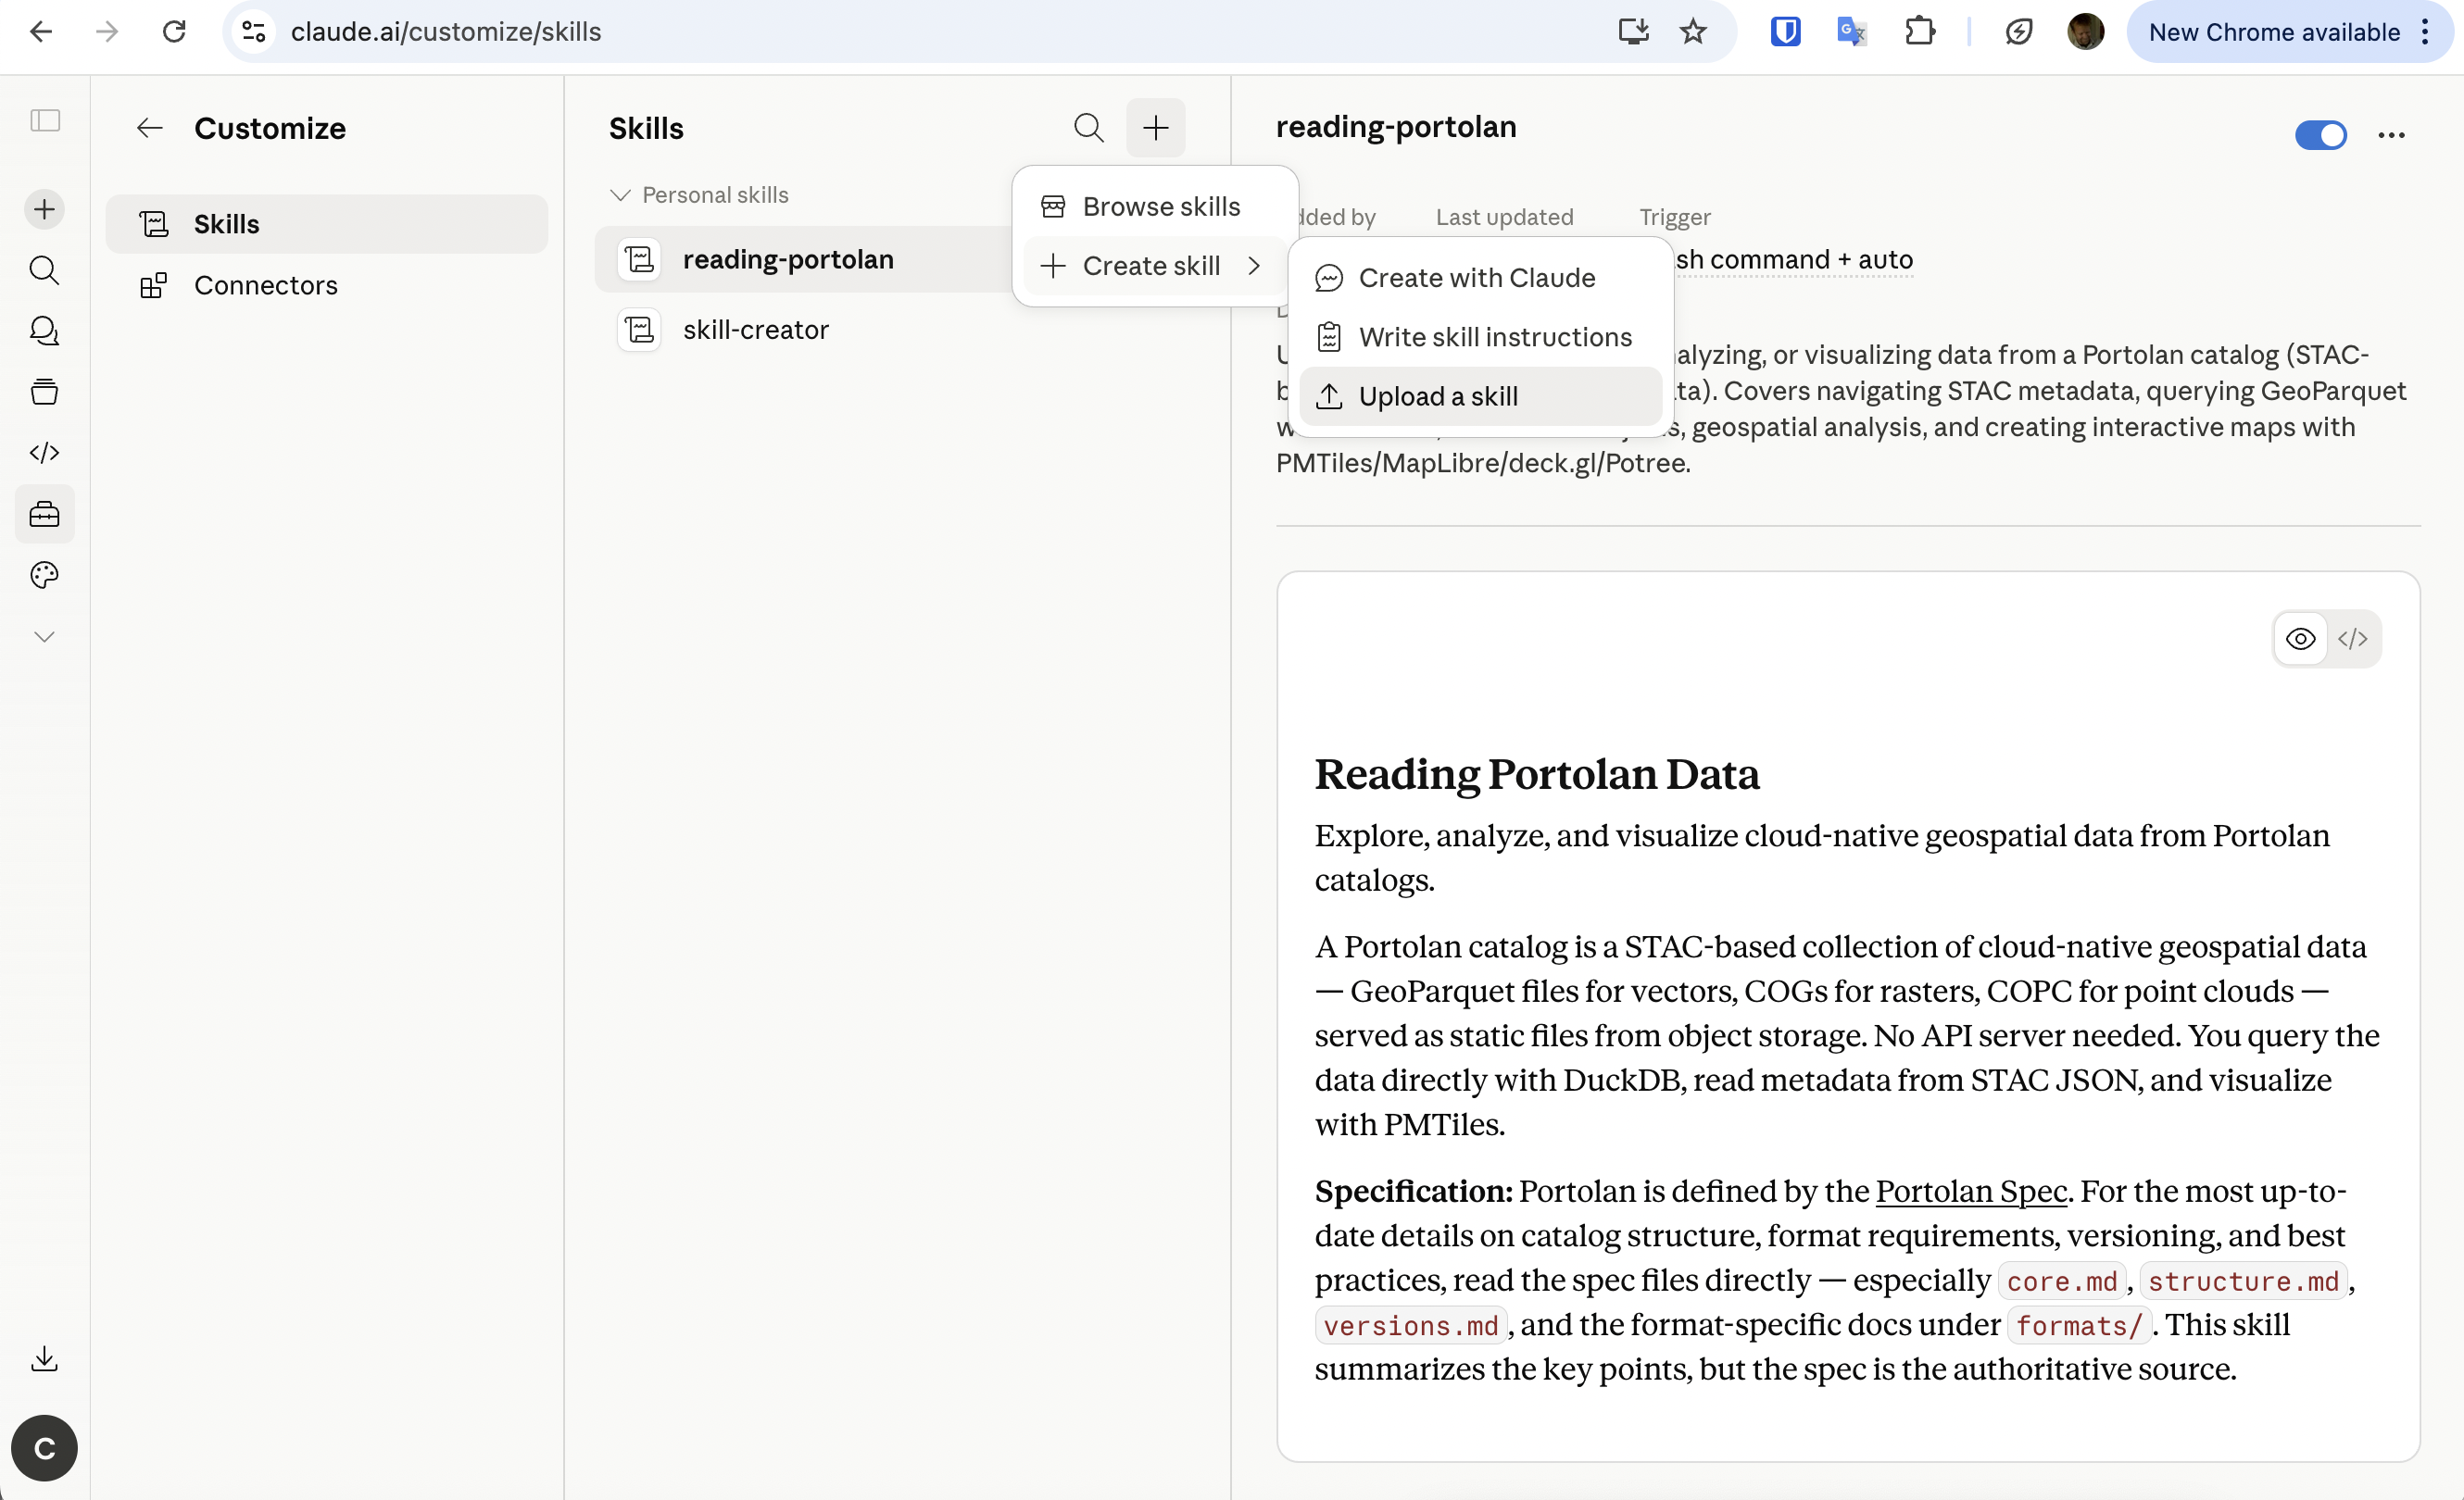Collapse the Personal skills section

(699, 194)
